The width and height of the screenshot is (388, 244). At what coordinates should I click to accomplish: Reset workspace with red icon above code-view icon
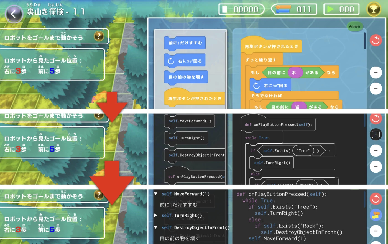[376, 119]
